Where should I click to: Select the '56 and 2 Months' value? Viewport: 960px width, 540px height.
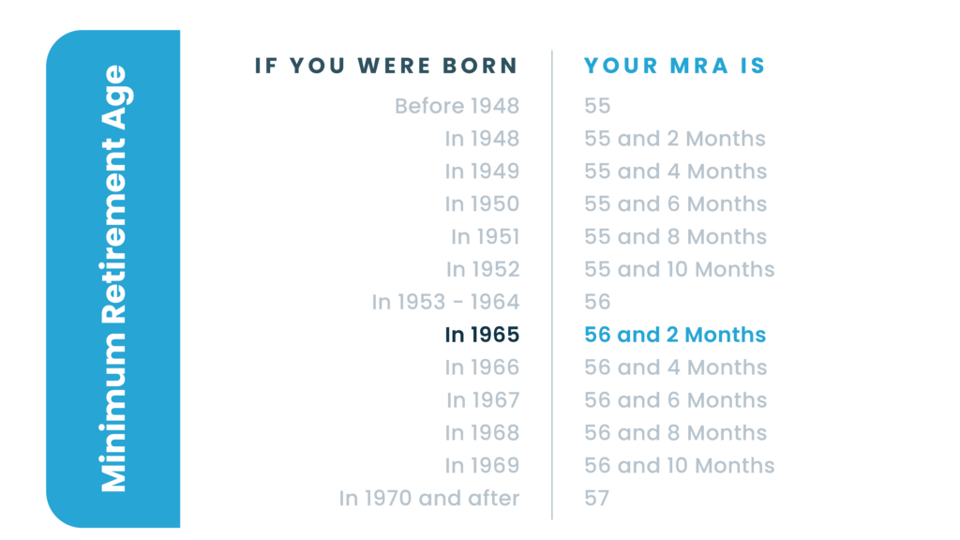[675, 335]
